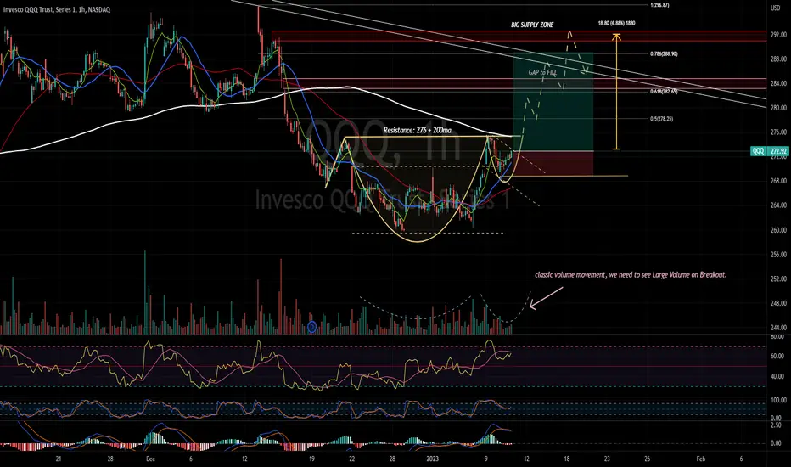The height and width of the screenshot is (467, 791).
Task: Click the '9' date on time axis
Action: pyautogui.click(x=486, y=459)
